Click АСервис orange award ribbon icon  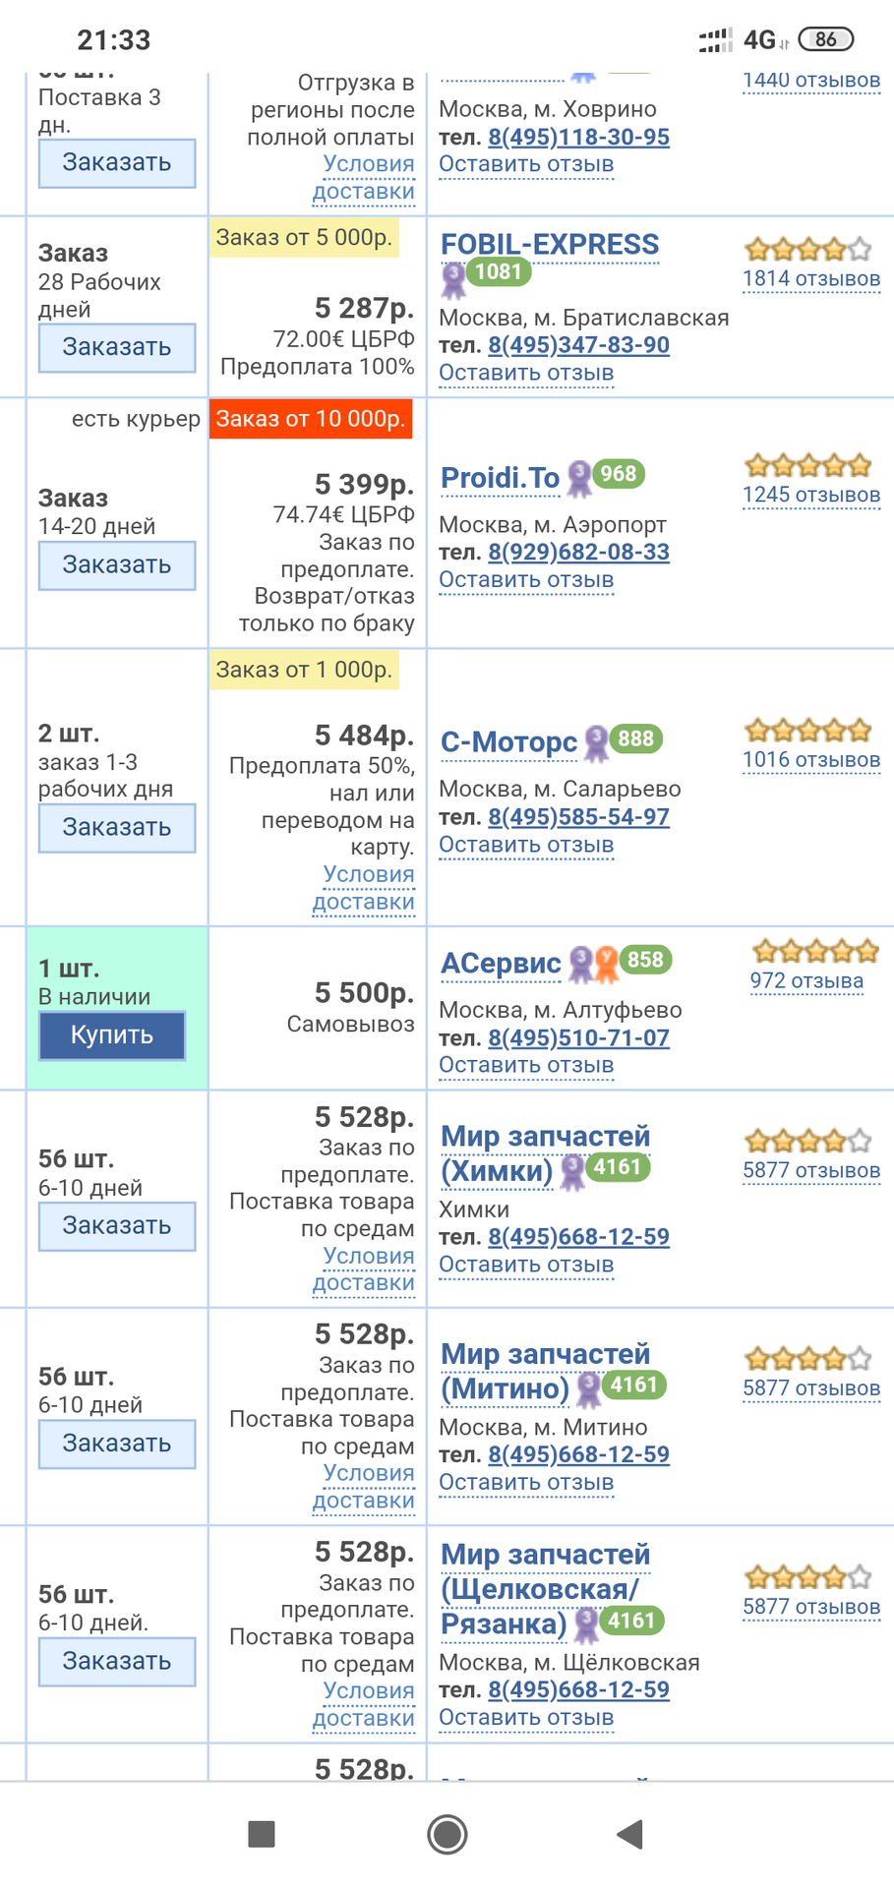pyautogui.click(x=607, y=964)
